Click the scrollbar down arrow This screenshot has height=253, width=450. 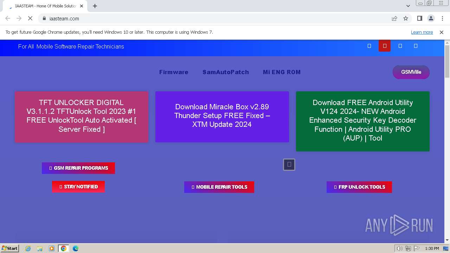point(447,240)
